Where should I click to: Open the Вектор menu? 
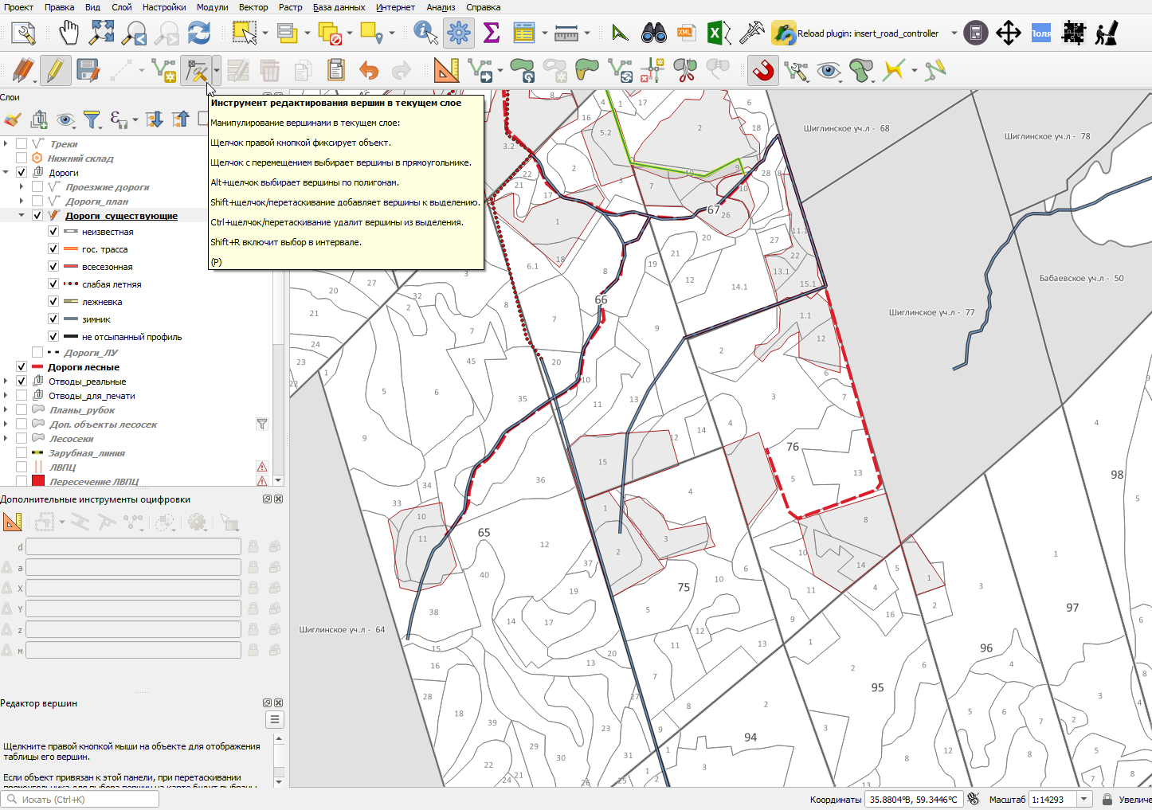[253, 7]
